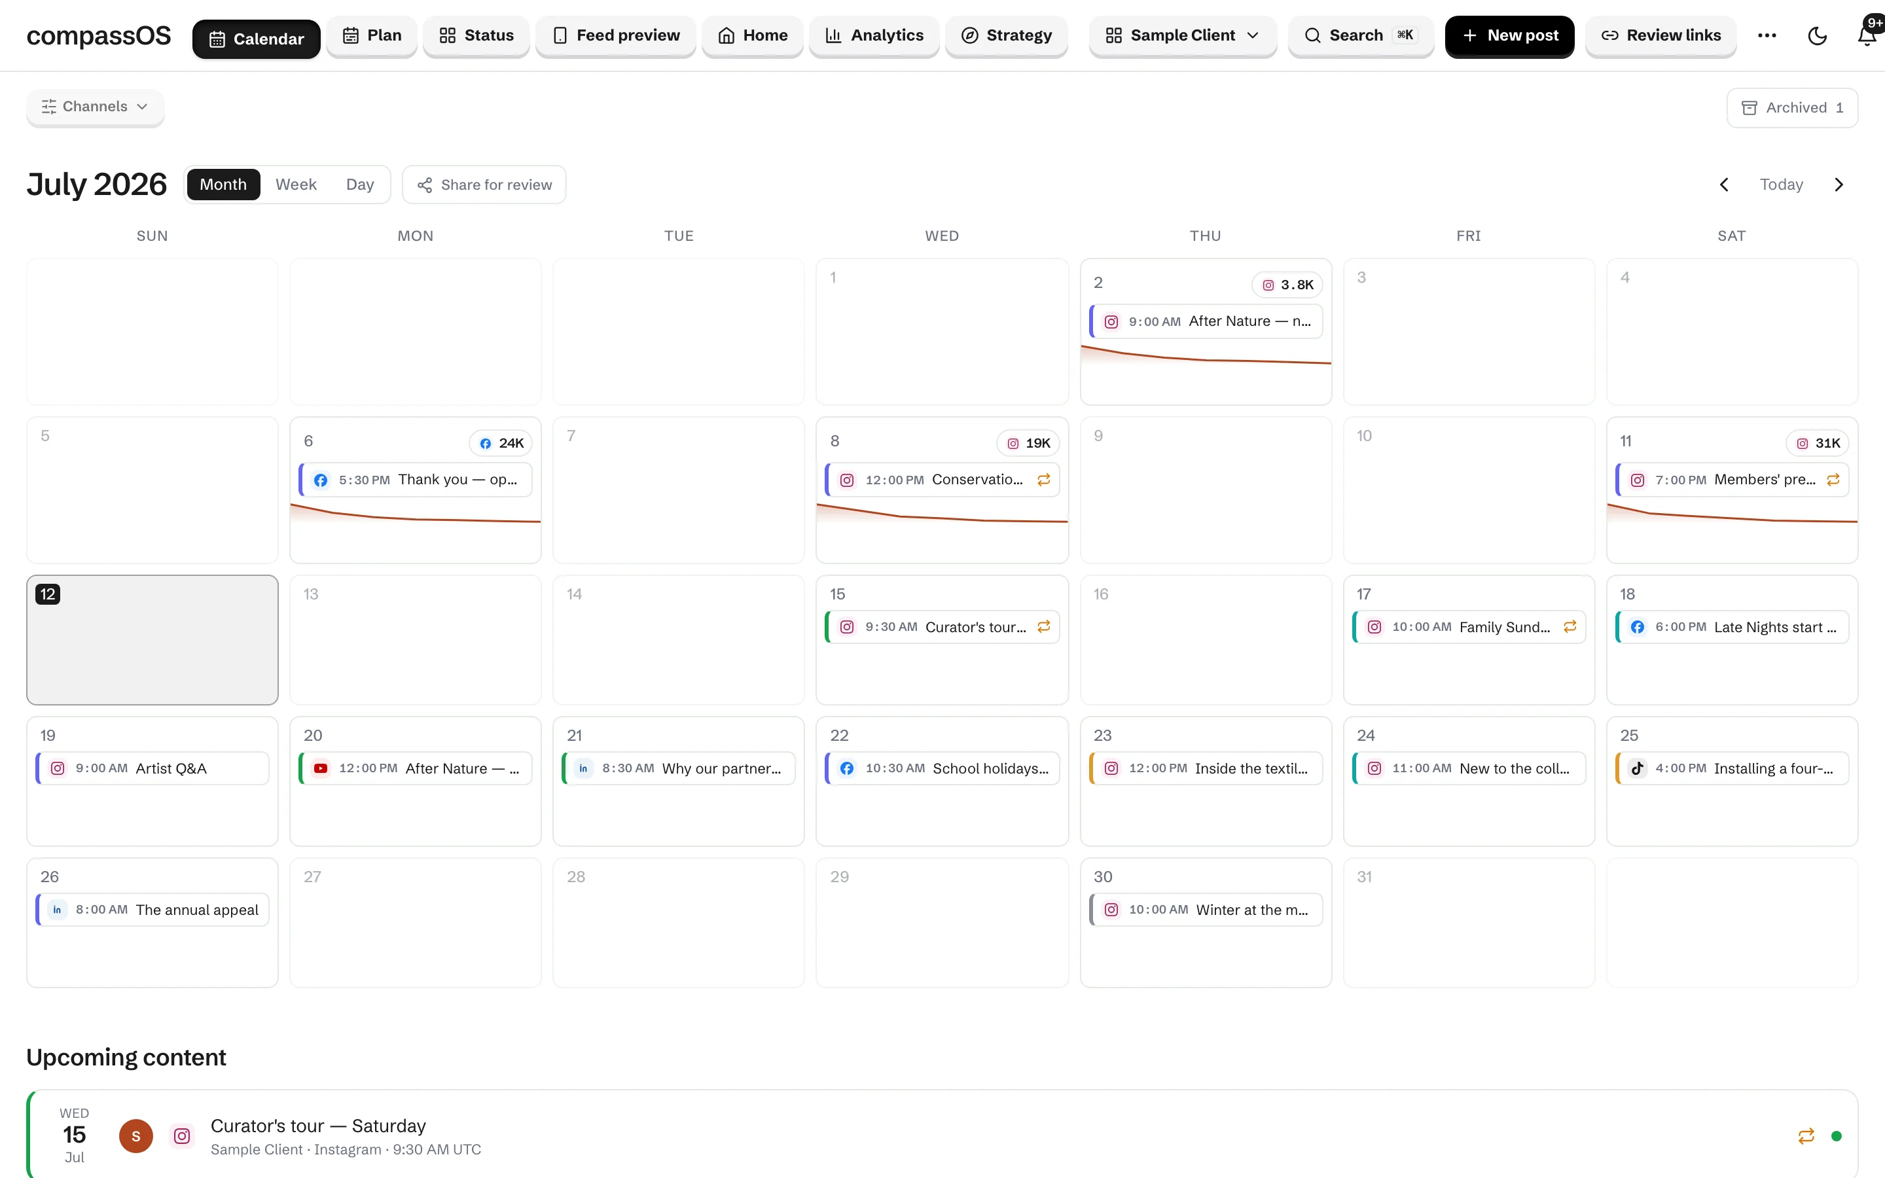
Task: Open the three-dots more menu
Action: pos(1767,36)
